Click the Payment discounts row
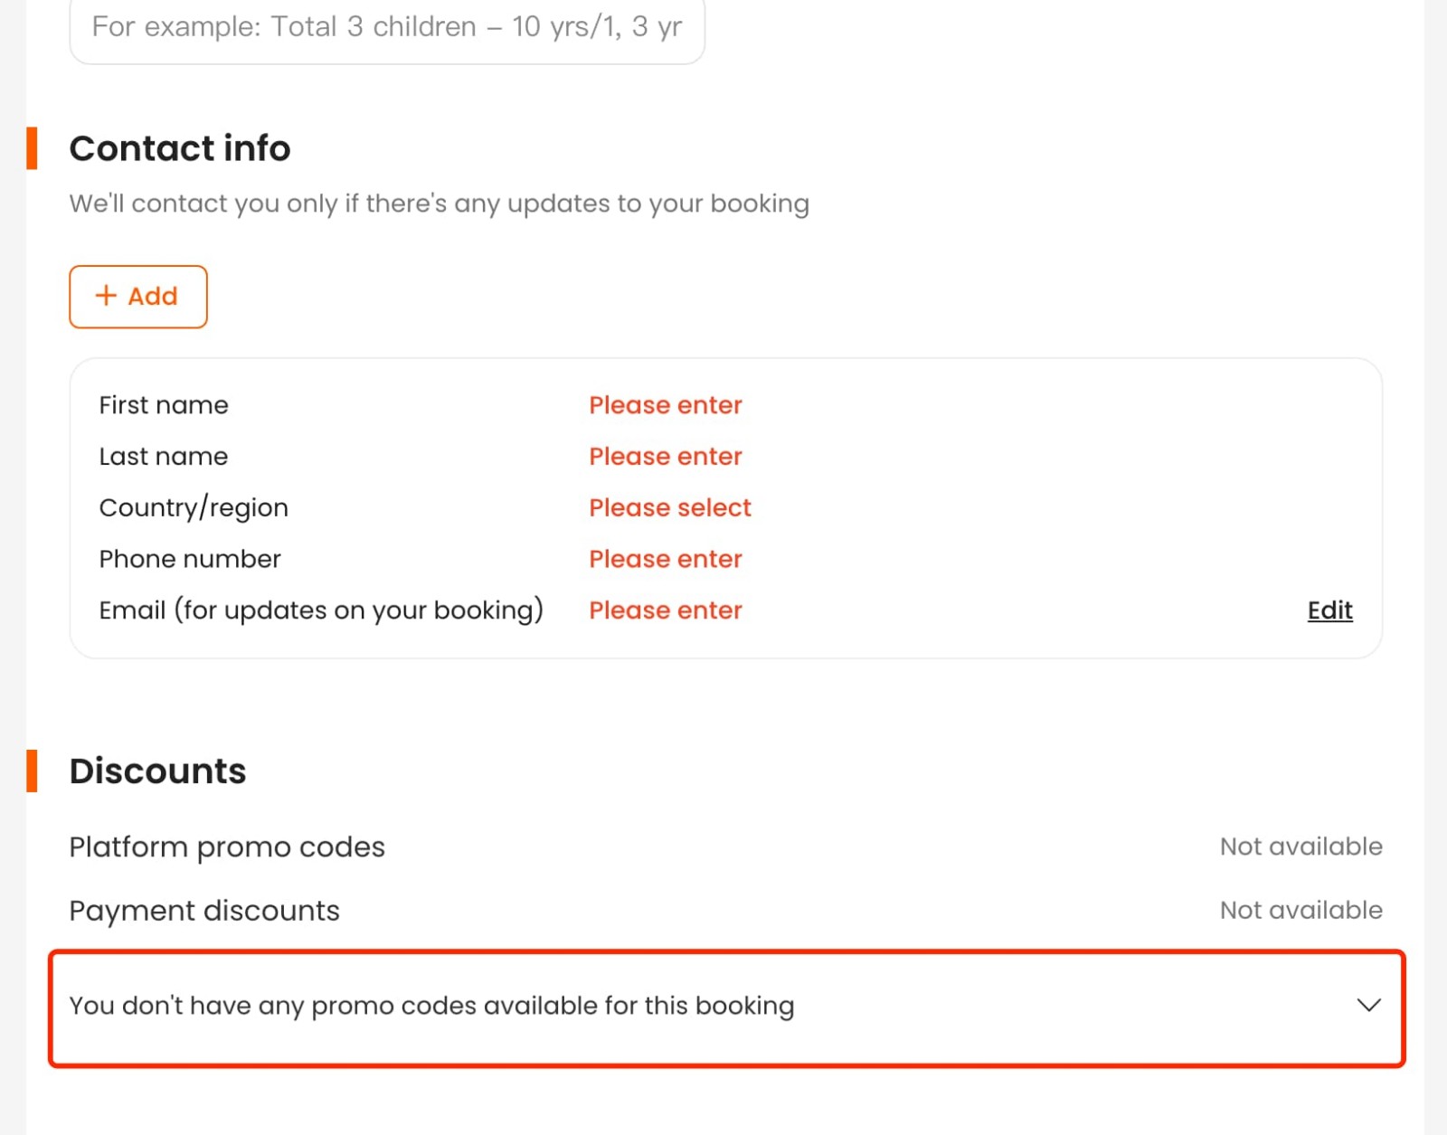 coord(204,911)
